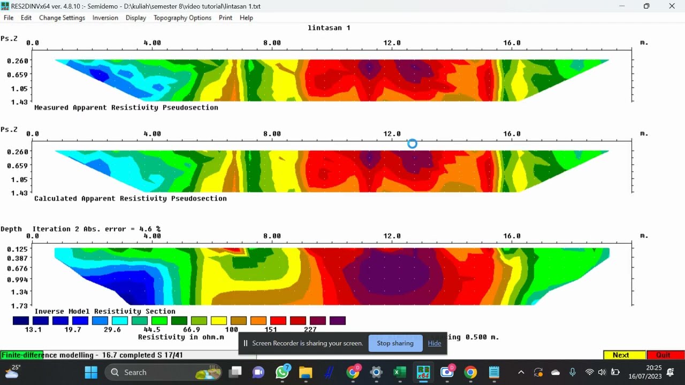Open the Inversion menu
The width and height of the screenshot is (685, 385).
tap(105, 18)
